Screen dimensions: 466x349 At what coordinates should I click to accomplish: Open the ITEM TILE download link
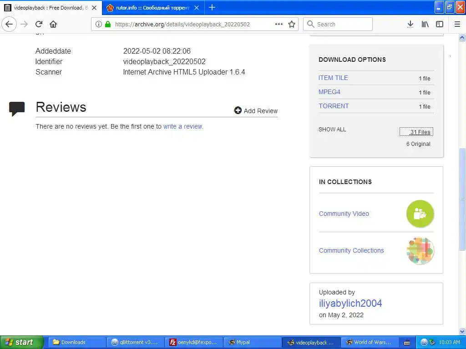(x=333, y=78)
